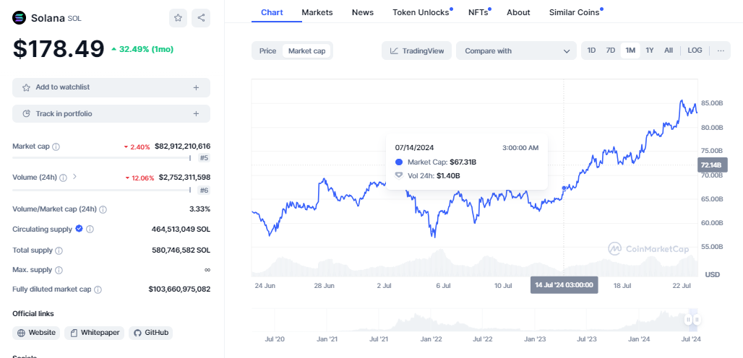Click the Market cap rank slider bar
743x358 pixels.
[101, 158]
